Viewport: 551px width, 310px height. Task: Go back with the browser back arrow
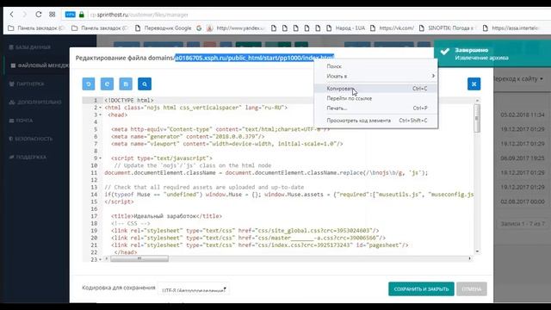click(11, 15)
